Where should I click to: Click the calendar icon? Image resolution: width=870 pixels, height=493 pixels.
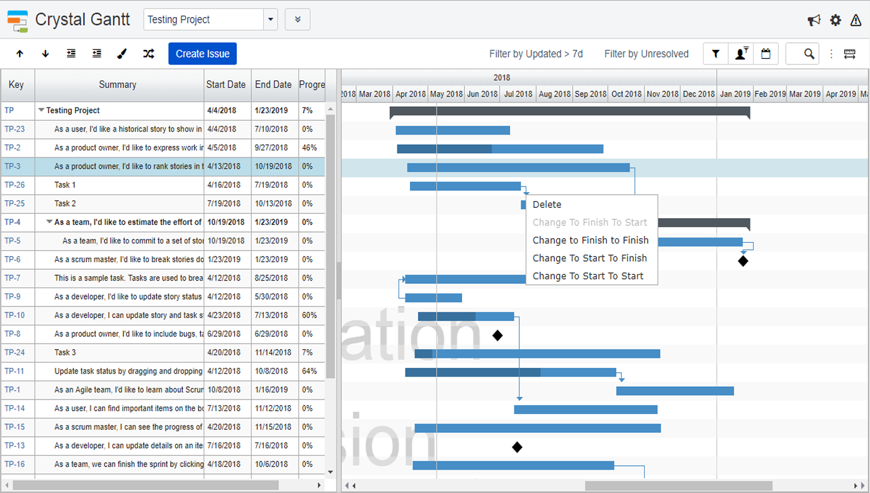pyautogui.click(x=766, y=54)
